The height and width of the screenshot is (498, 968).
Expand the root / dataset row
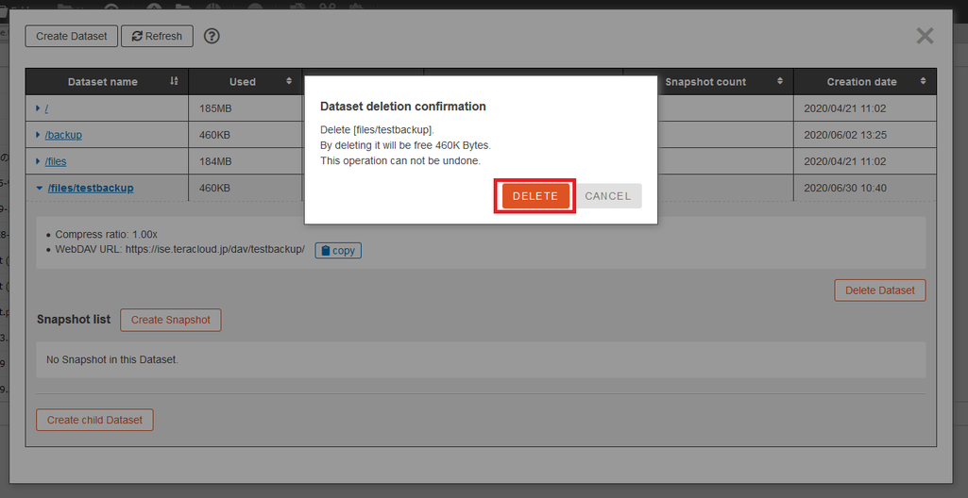point(39,108)
